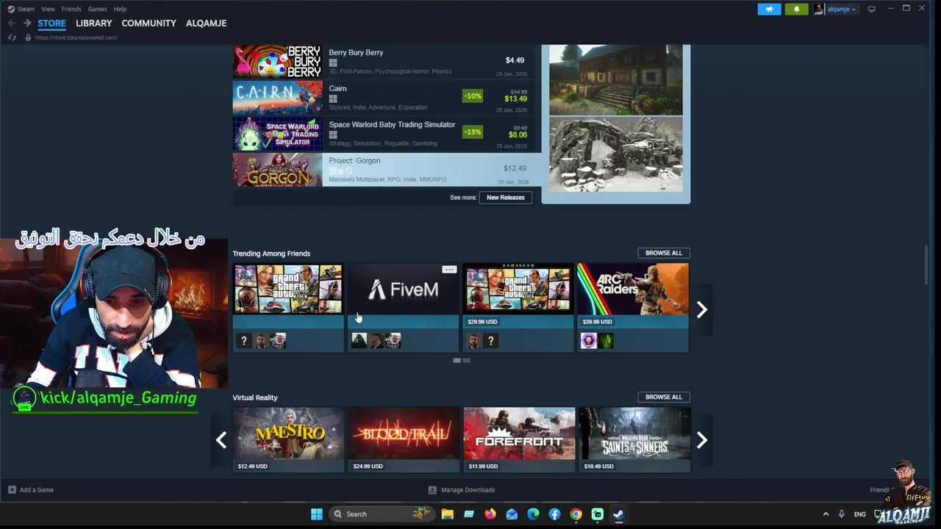Click purple friend avatar under ARC Raiders
941x529 pixels.
[x=588, y=341]
